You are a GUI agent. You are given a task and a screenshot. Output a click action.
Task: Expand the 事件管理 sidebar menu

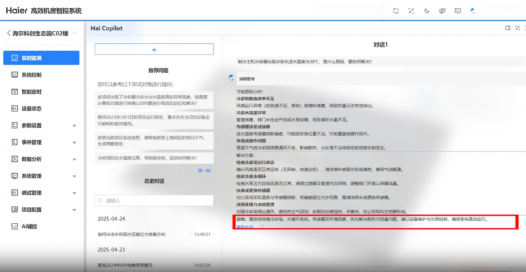tap(39, 142)
